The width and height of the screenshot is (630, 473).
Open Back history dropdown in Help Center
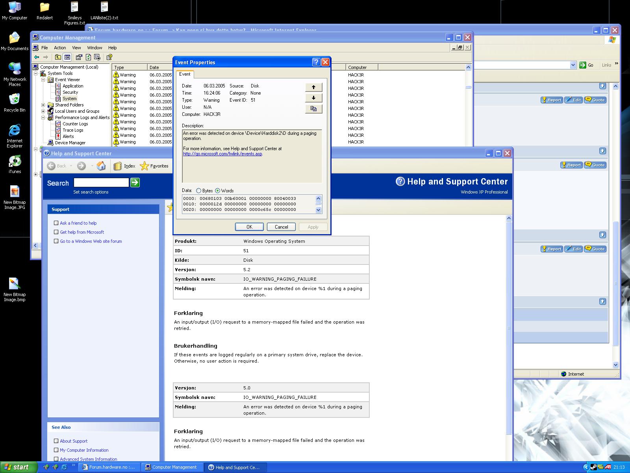tap(71, 166)
